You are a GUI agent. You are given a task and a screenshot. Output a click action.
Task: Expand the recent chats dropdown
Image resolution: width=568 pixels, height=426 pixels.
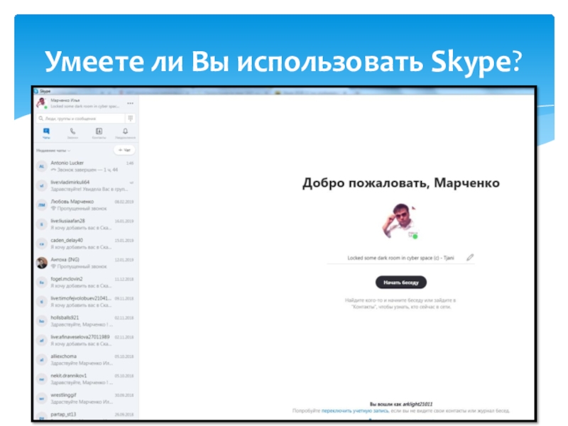53,151
